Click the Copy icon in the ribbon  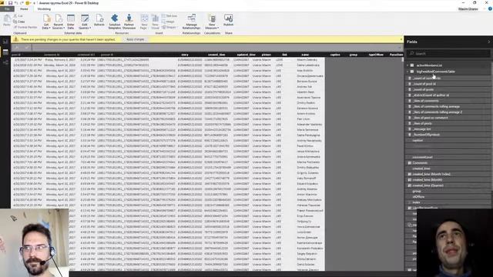click(15, 22)
